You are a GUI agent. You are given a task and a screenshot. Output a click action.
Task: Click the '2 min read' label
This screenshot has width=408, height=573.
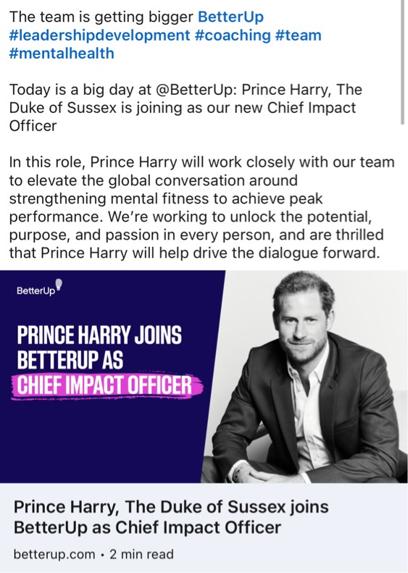click(x=141, y=554)
